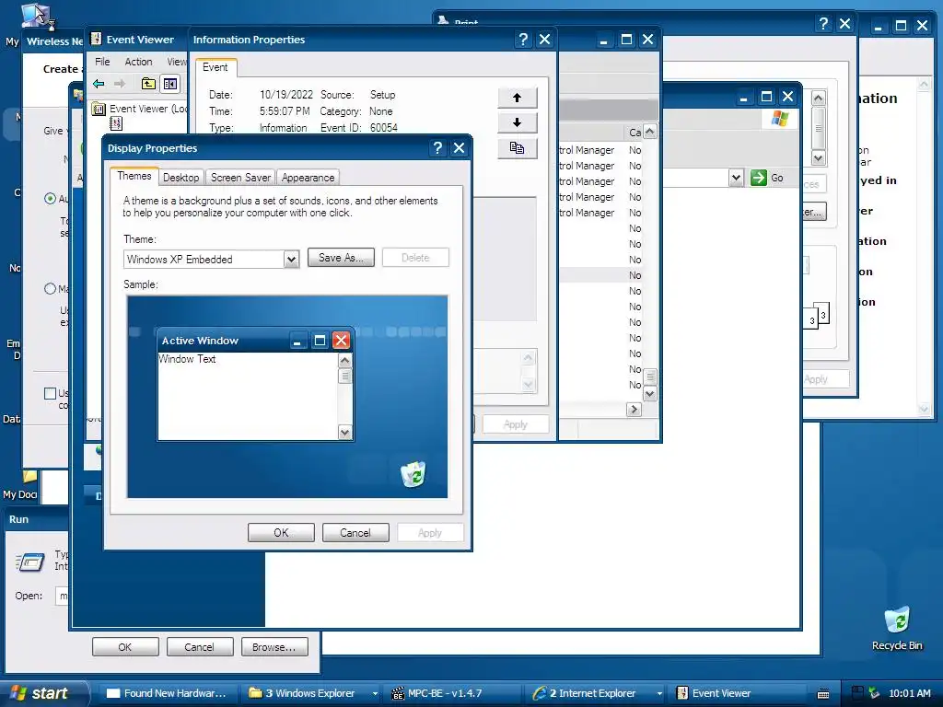Click the Open input field in Run dialog

tap(63, 596)
